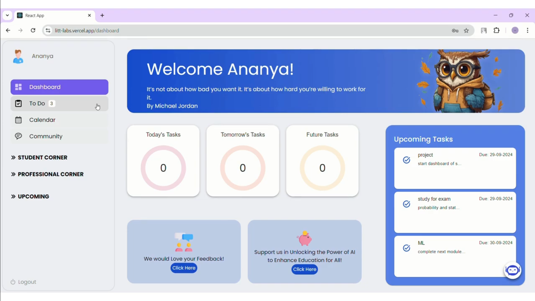The image size is (535, 301).
Task: Click the browser extensions puzzle icon
Action: [x=497, y=30]
